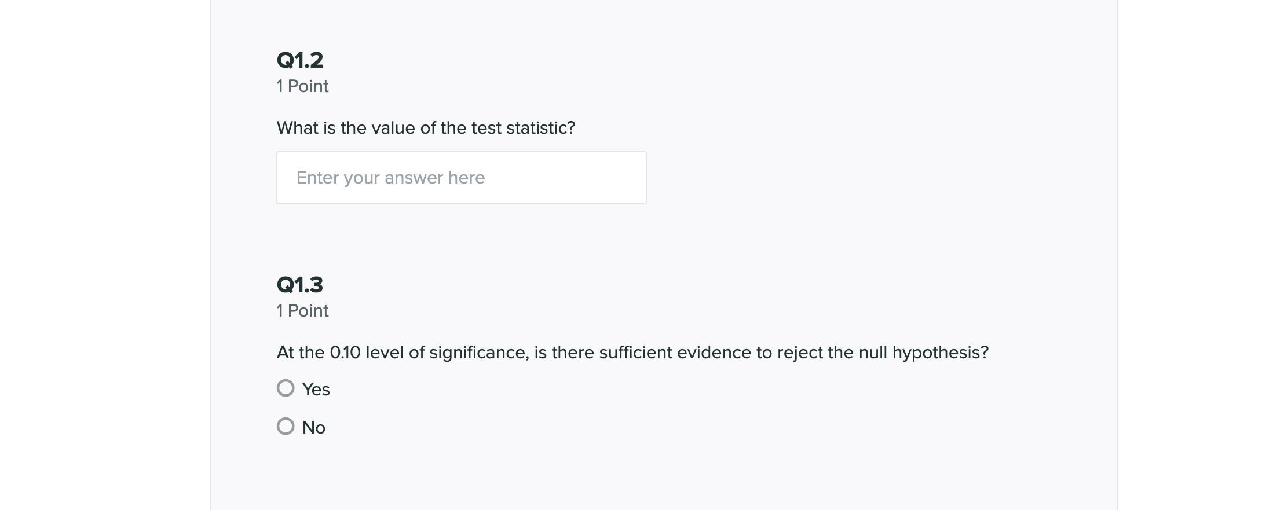This screenshot has height=510, width=1273.
Task: Click the "Yes" option label text
Action: point(316,390)
